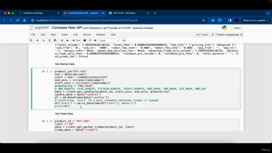Go back in browser history
Screen dimensions: 272x153
[x=4, y=20]
